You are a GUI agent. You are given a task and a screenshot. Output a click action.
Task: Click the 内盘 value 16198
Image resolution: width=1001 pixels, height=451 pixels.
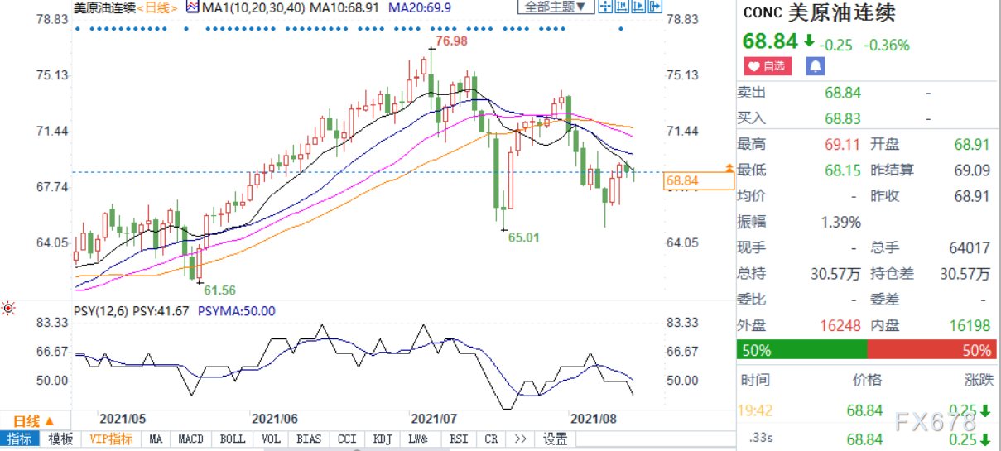[971, 325]
